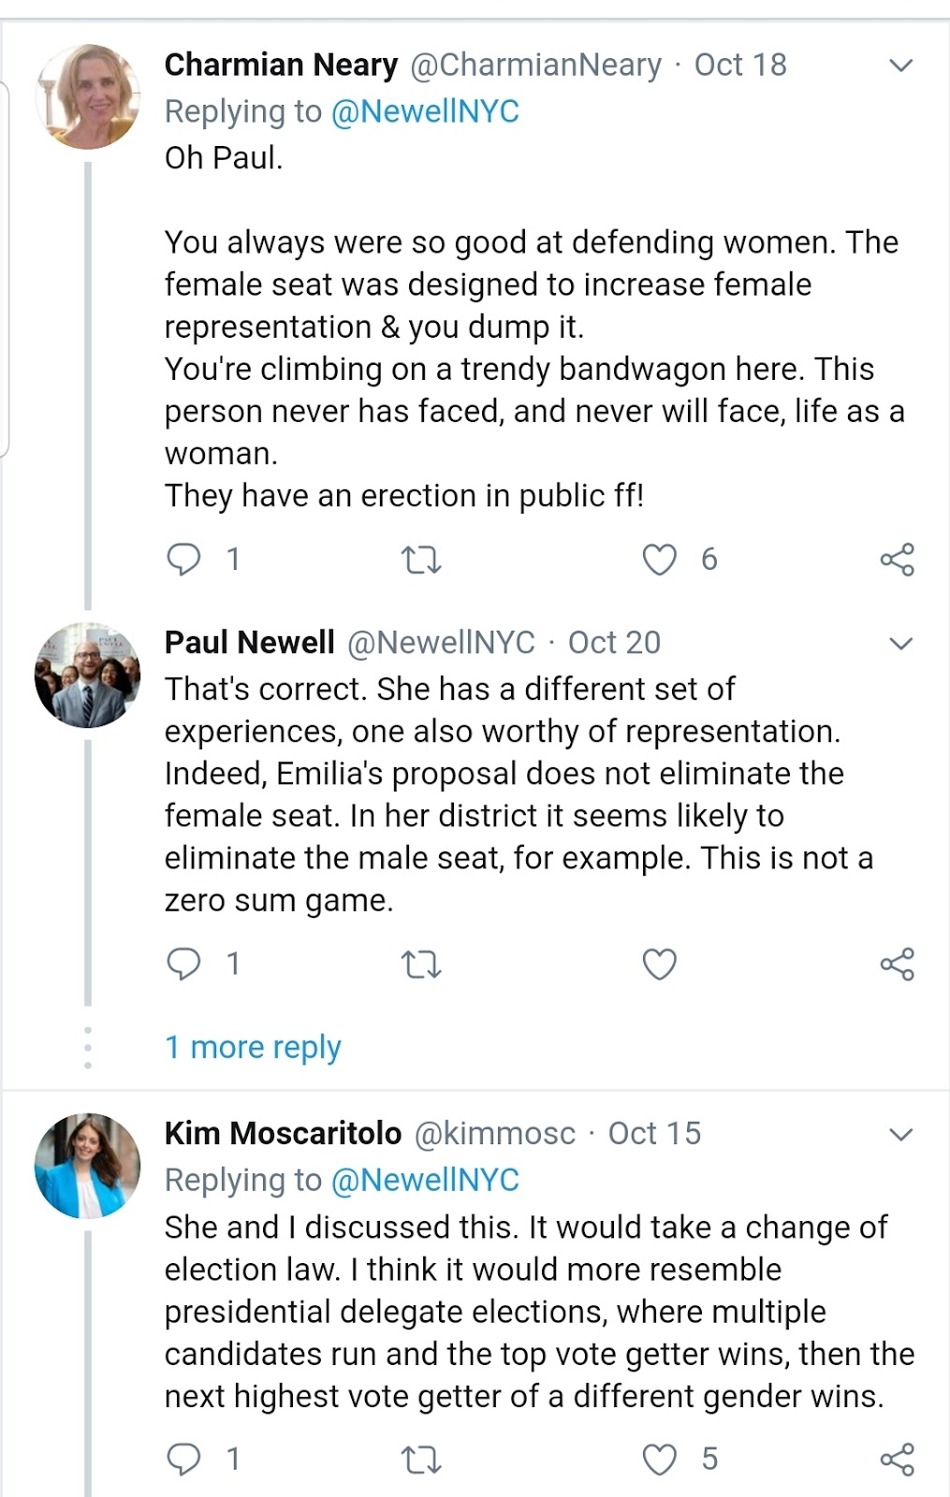Share Paul Newell's tweet

point(897,964)
